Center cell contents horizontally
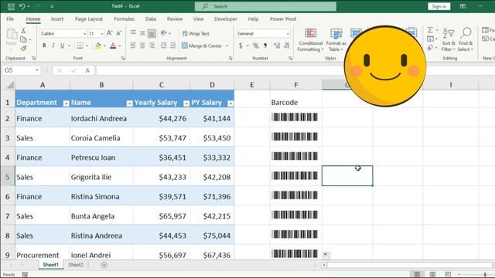 tap(142, 46)
